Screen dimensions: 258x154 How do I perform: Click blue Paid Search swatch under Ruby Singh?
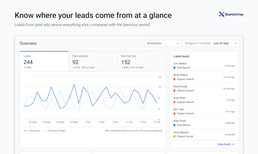click(x=174, y=125)
